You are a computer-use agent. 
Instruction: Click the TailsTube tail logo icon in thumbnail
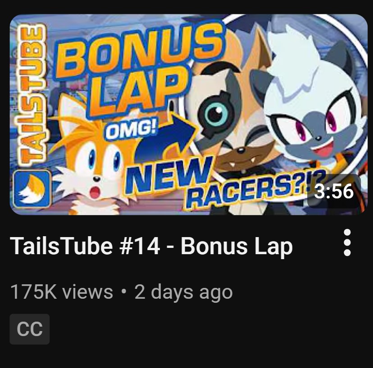(x=32, y=189)
